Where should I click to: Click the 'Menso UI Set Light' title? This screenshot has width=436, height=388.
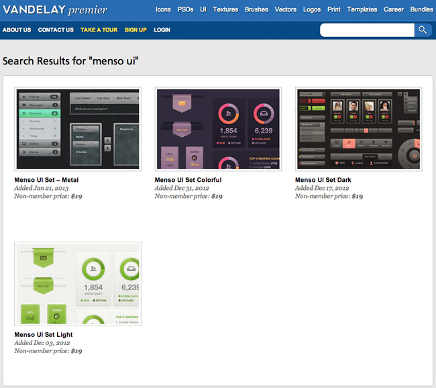click(x=44, y=334)
